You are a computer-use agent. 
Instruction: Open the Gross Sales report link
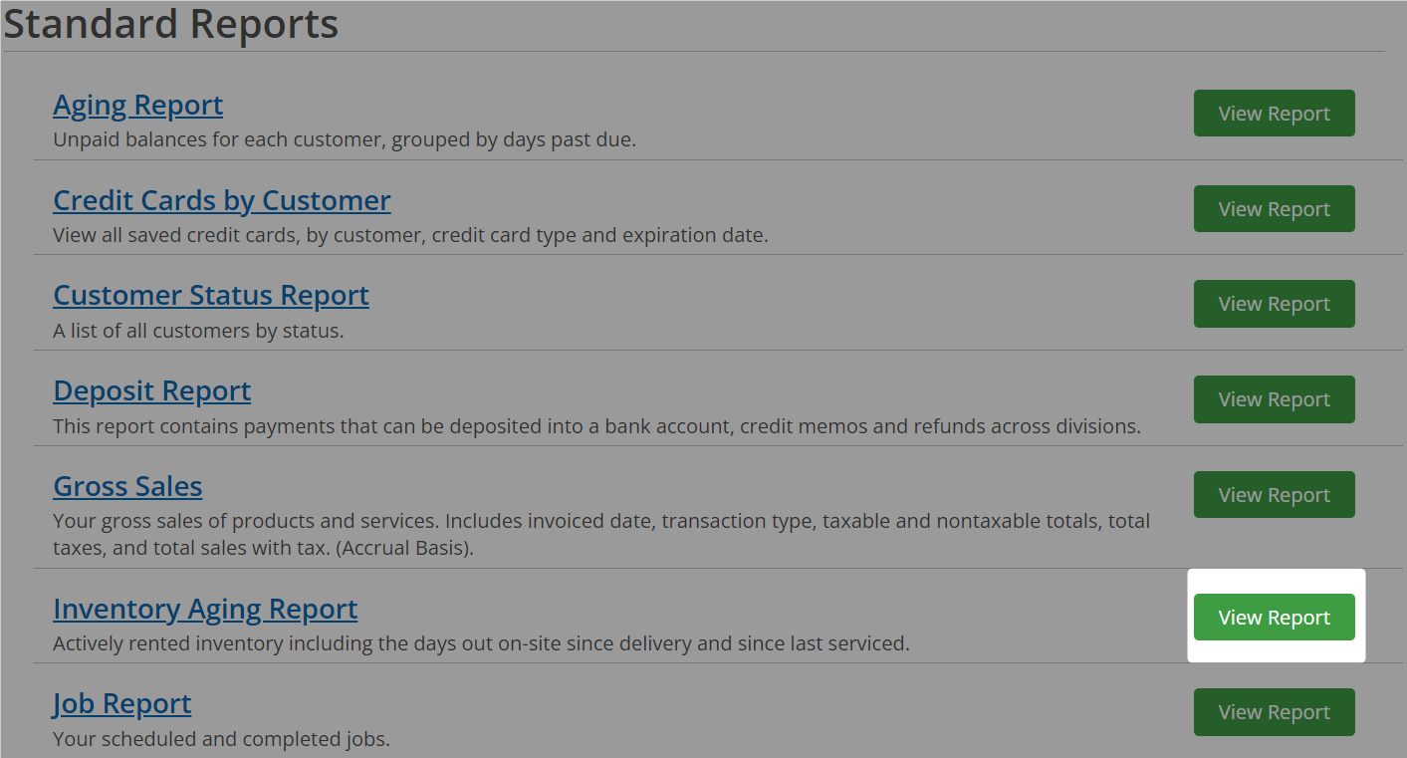(127, 486)
